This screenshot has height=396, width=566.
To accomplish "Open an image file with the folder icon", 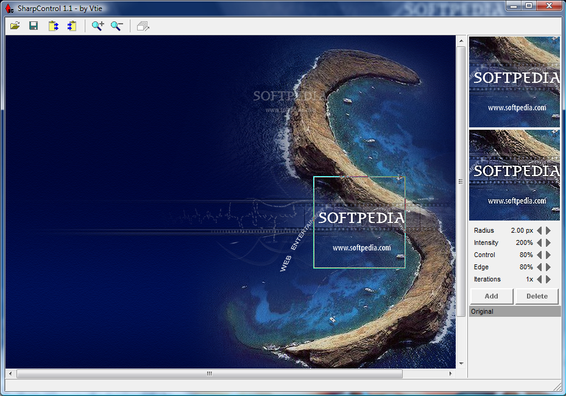I will click(x=15, y=26).
